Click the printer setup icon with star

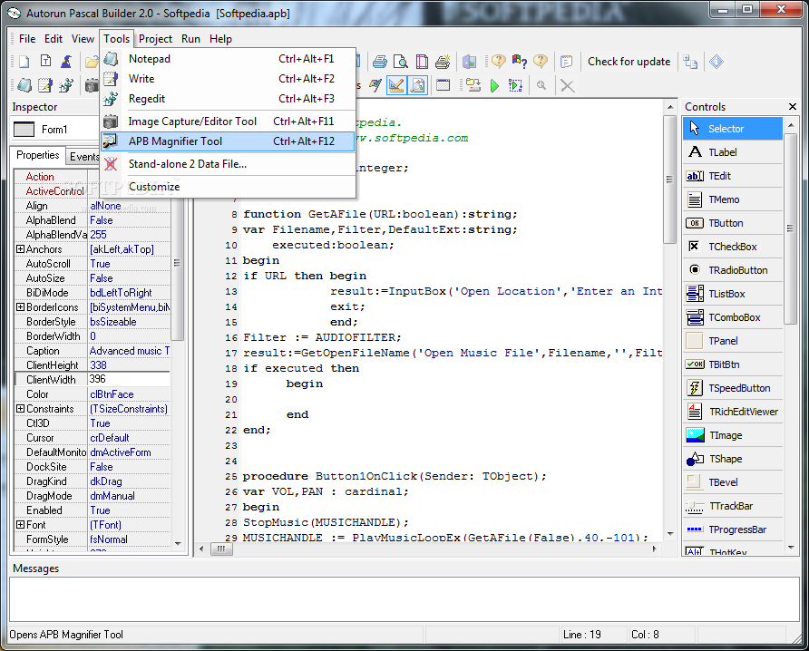(443, 62)
